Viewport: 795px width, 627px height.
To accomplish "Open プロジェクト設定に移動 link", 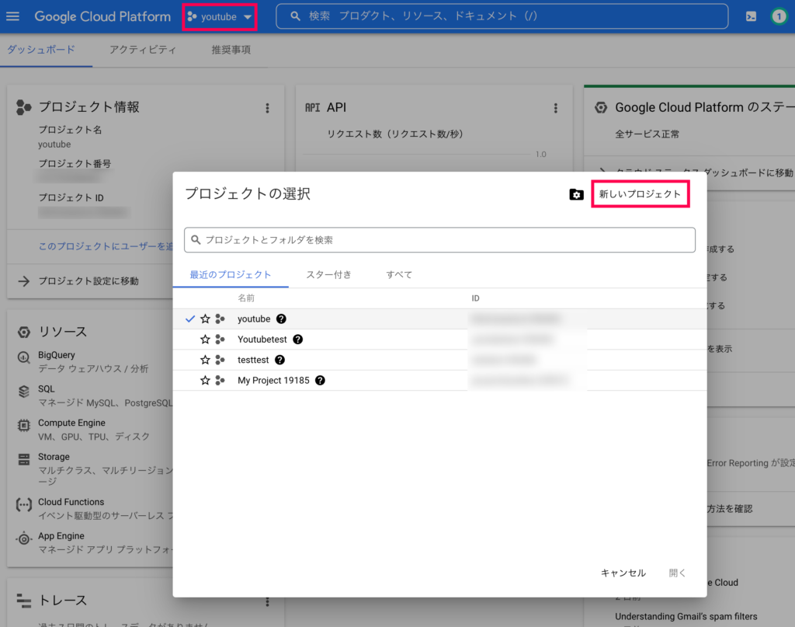I will point(89,281).
